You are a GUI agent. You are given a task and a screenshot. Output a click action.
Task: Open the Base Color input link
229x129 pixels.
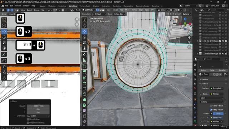pos(217,118)
